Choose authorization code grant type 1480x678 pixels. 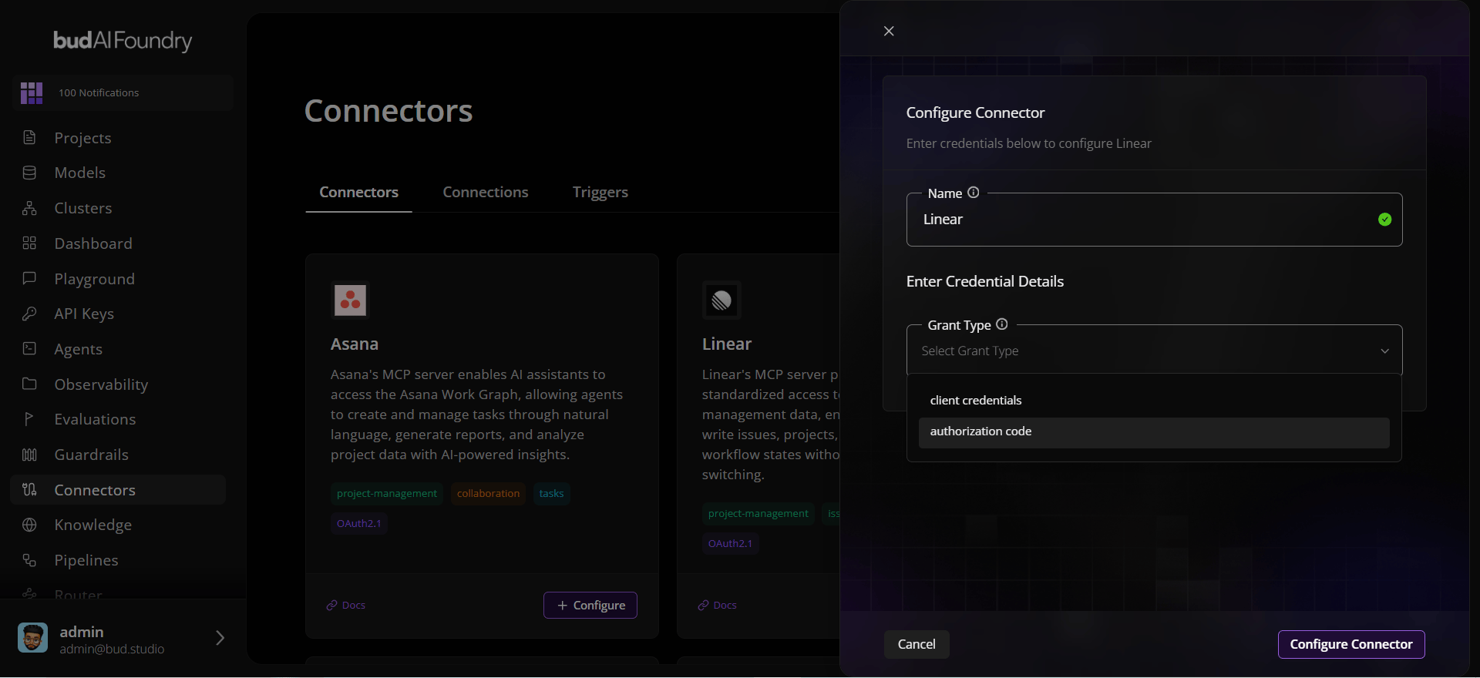(x=1154, y=432)
